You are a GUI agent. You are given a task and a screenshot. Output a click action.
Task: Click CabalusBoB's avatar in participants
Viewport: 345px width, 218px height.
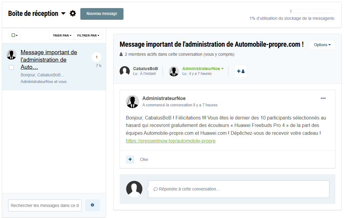click(x=125, y=71)
